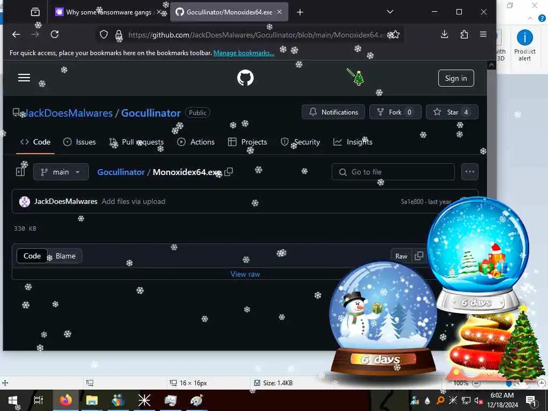This screenshot has height=411, width=548.
Task: Open commit 5a1e800 link
Action: click(412, 202)
